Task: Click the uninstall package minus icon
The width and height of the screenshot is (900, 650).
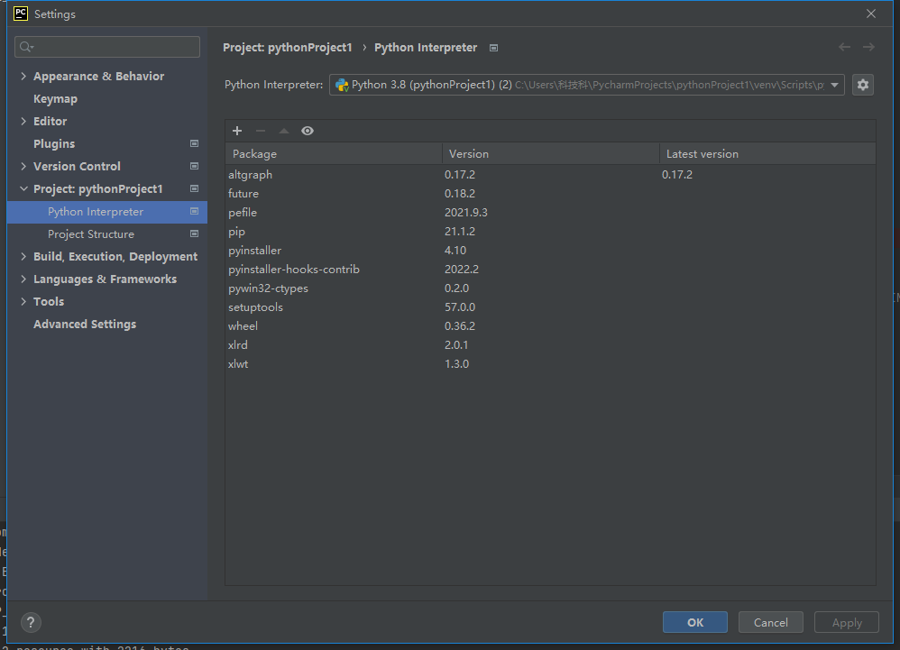Action: [x=261, y=131]
